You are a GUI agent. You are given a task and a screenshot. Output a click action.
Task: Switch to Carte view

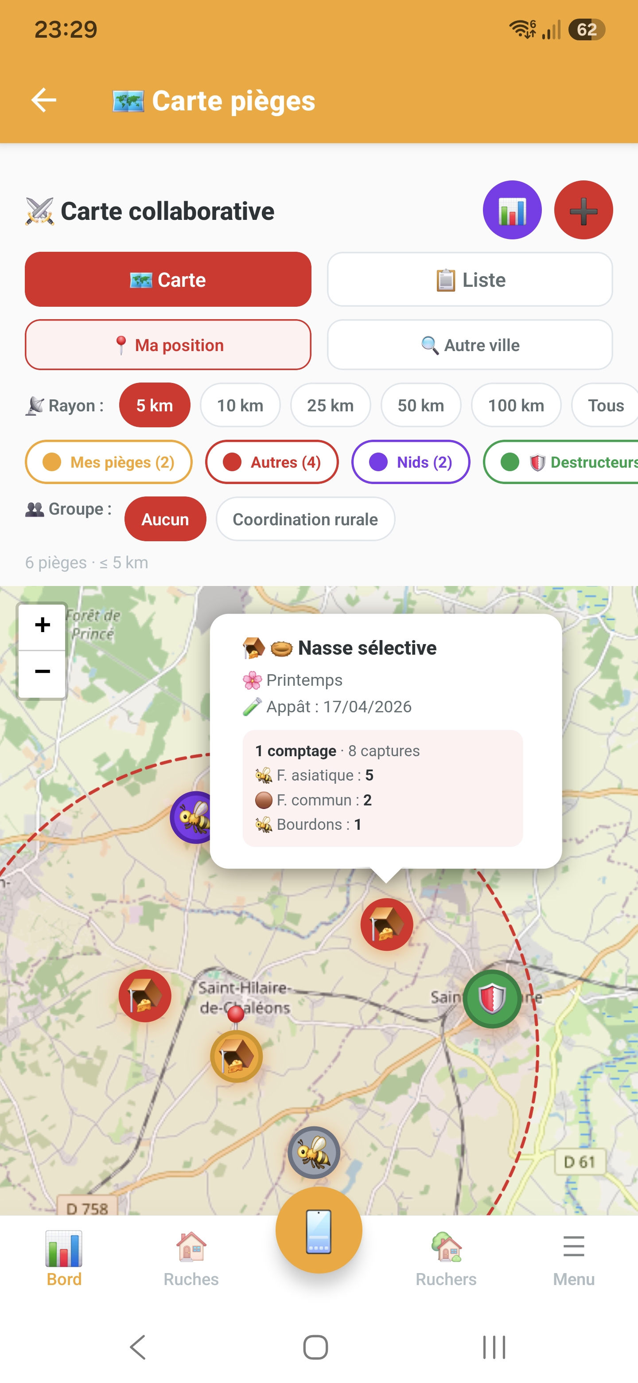(168, 279)
